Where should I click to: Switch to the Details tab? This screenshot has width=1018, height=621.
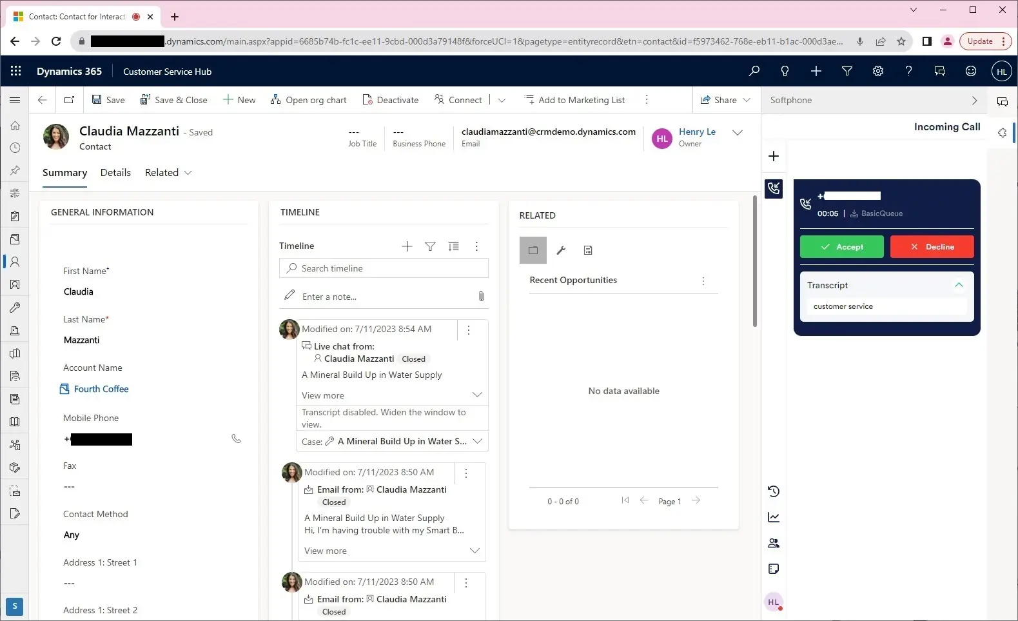pos(115,173)
